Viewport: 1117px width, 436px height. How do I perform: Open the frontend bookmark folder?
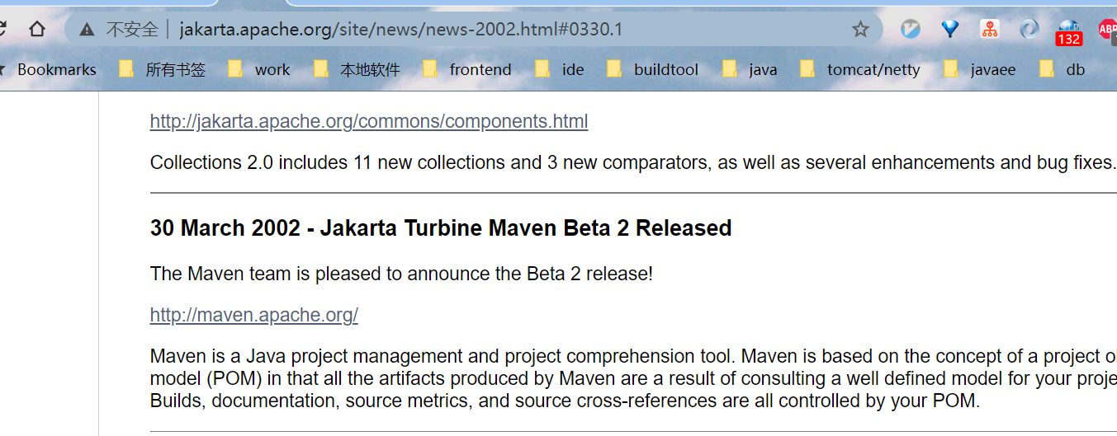(x=466, y=70)
